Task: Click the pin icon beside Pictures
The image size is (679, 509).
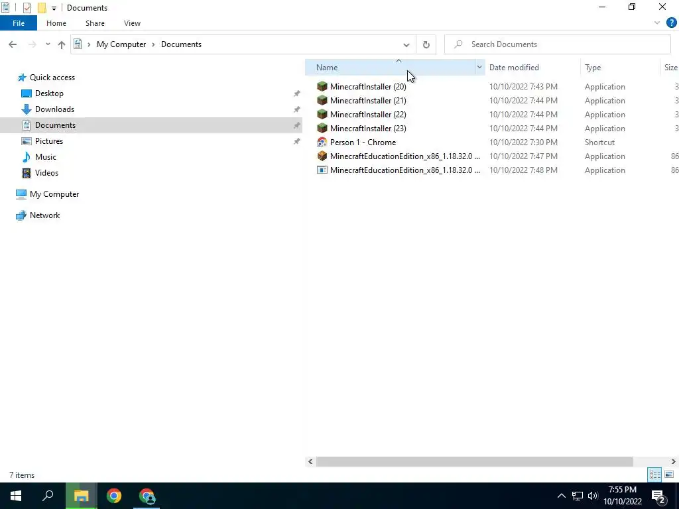Action: tap(296, 141)
